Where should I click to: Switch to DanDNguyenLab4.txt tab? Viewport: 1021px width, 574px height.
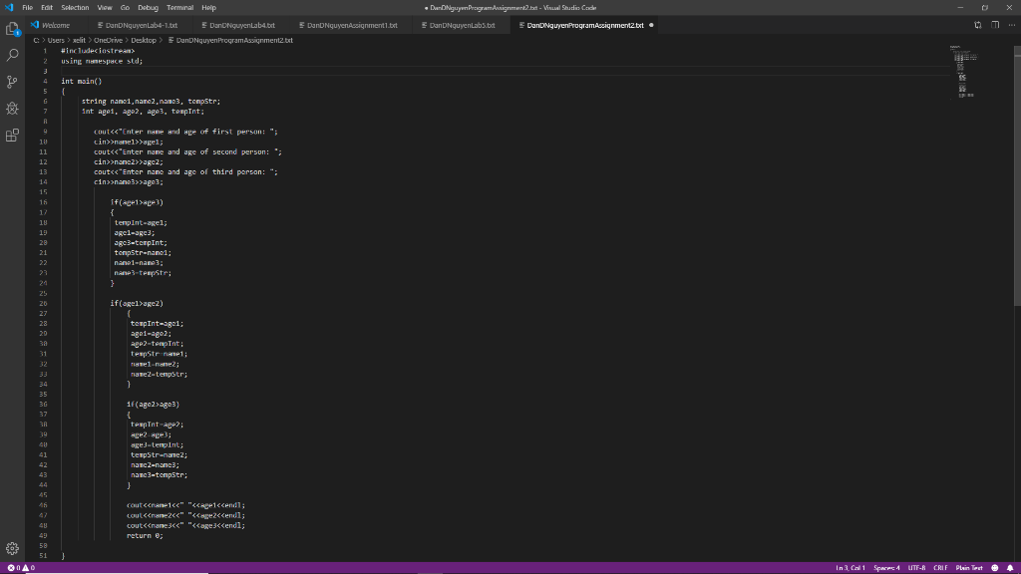(242, 25)
